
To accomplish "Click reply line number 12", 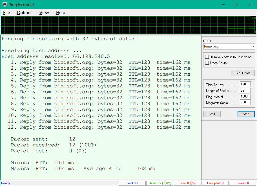I will click(99, 127).
